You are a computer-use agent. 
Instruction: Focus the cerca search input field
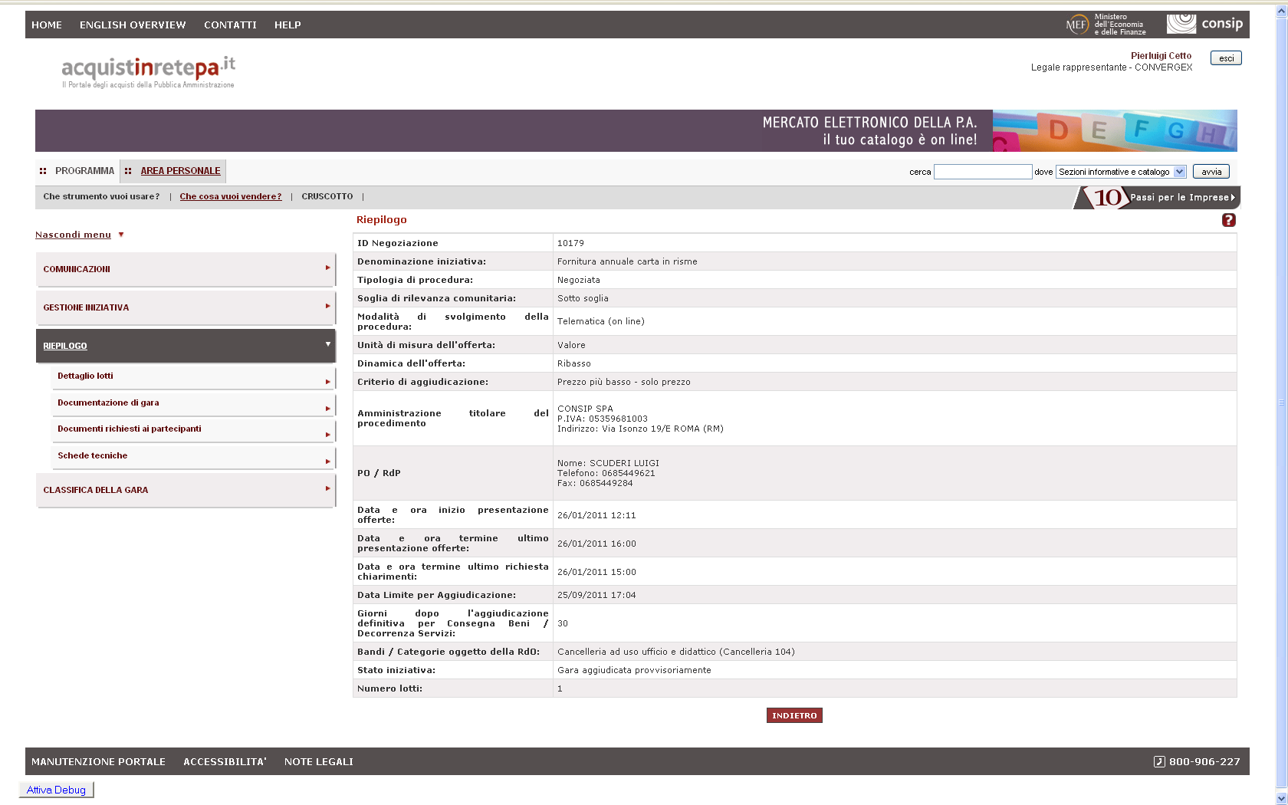click(x=983, y=172)
